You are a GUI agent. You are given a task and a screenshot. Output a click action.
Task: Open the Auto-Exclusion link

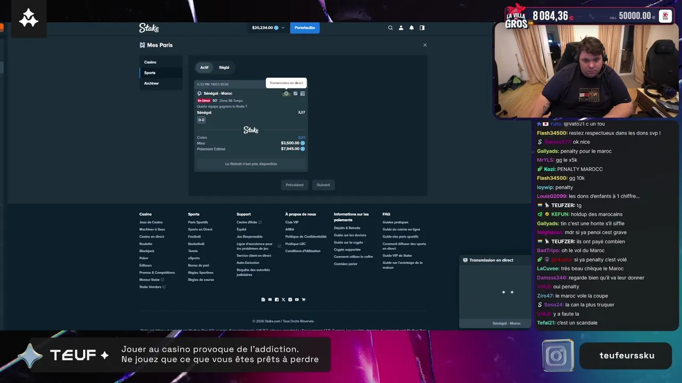pos(248,263)
